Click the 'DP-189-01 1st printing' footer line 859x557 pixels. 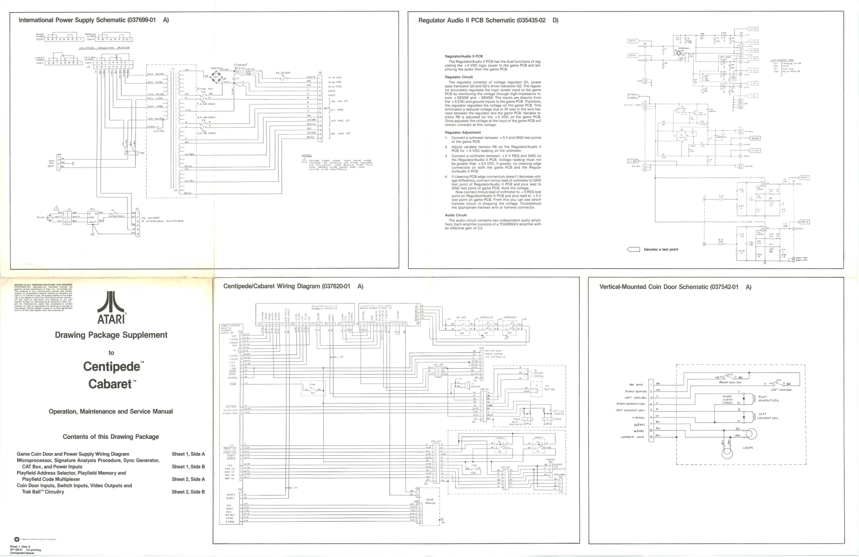click(x=26, y=550)
